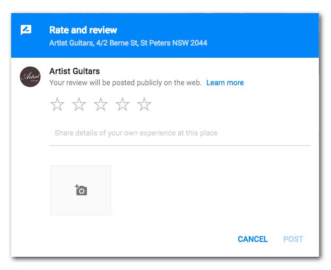Image resolution: width=331 pixels, height=270 pixels.
Task: Select the fifth star for top rating
Action: point(144,104)
